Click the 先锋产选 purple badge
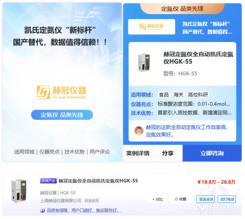Screen dimensions: 245x219 (48, 181)
